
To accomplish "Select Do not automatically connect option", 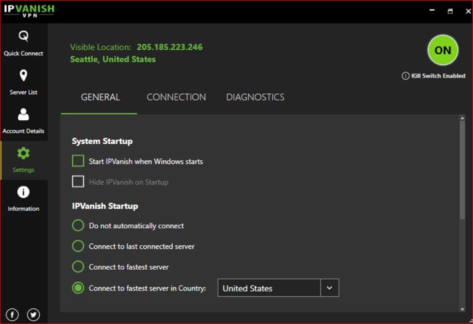I will (x=78, y=226).
